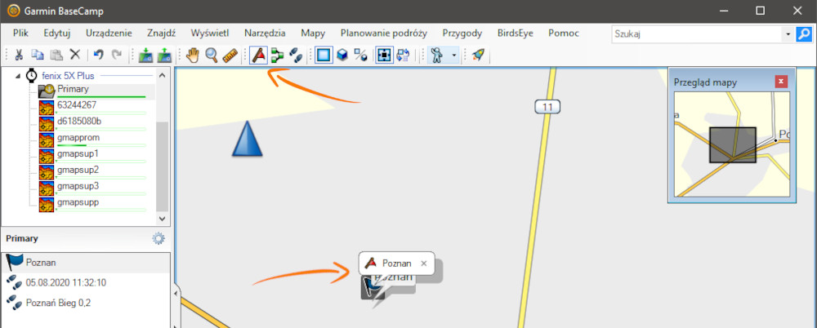Select the Waypoint flag tool
Screen dimensions: 817x328
pyautogui.click(x=258, y=55)
